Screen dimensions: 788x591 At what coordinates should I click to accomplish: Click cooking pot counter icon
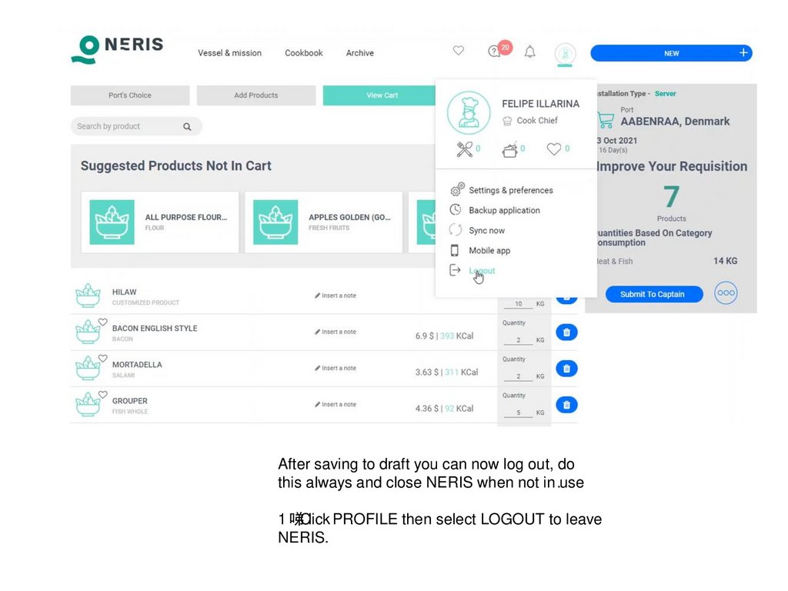(x=509, y=149)
